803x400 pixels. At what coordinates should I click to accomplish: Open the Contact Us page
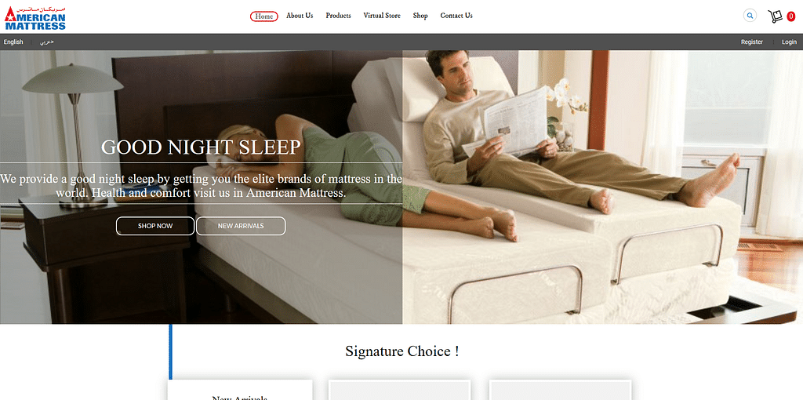click(456, 16)
